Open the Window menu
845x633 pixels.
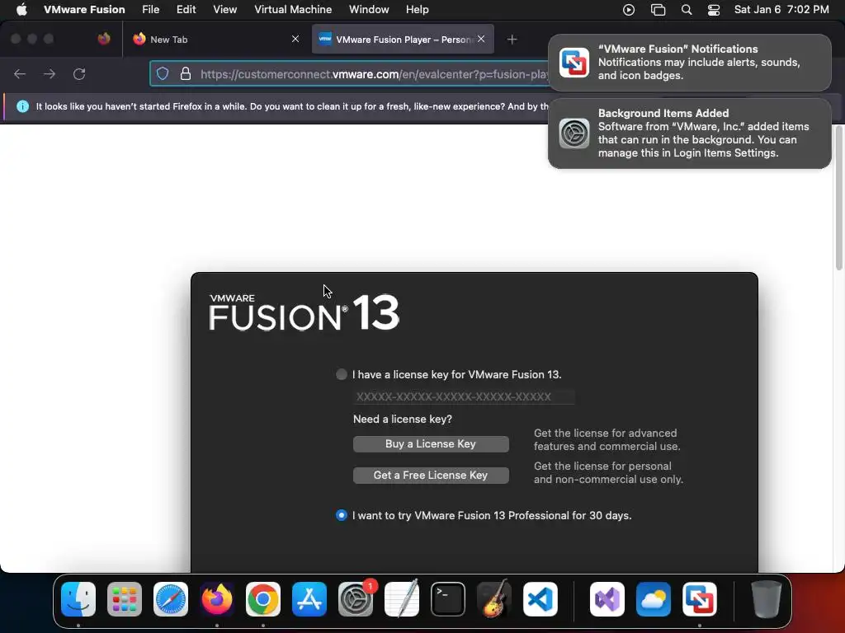pos(369,9)
